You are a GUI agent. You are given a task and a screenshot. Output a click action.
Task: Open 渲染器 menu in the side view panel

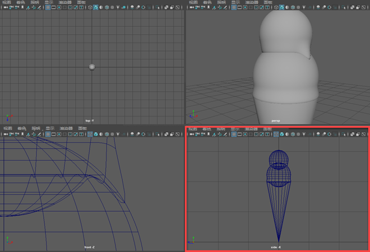pyautogui.click(x=251, y=129)
